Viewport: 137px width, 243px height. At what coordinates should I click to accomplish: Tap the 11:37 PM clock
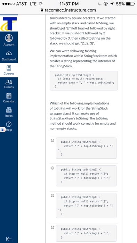(x=69, y=4)
